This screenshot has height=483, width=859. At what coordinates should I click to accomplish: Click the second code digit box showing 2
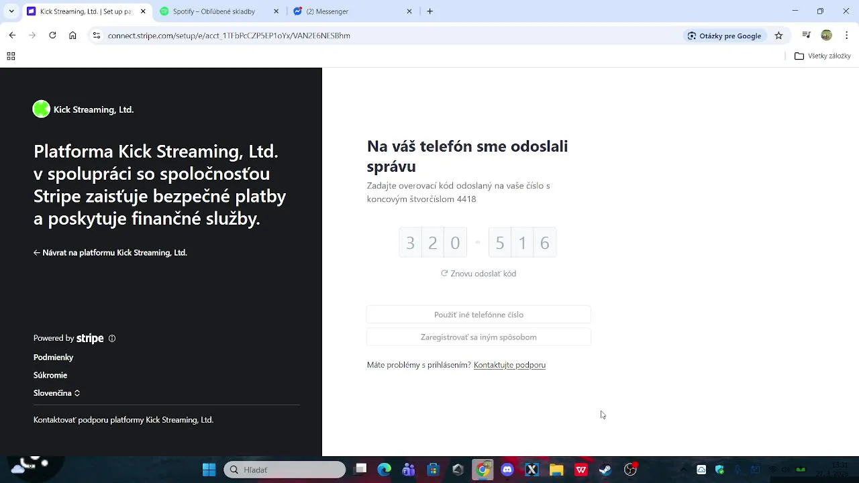pos(433,243)
